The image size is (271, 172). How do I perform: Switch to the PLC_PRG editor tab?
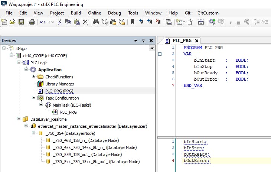point(182,40)
